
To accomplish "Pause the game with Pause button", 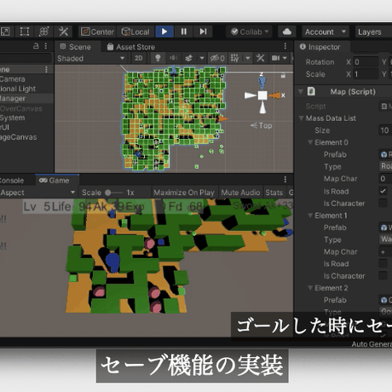I will (184, 32).
